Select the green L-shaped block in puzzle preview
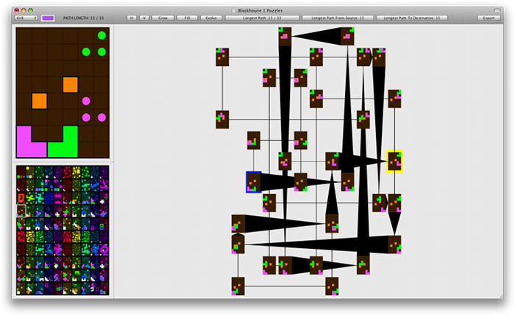 [65, 145]
